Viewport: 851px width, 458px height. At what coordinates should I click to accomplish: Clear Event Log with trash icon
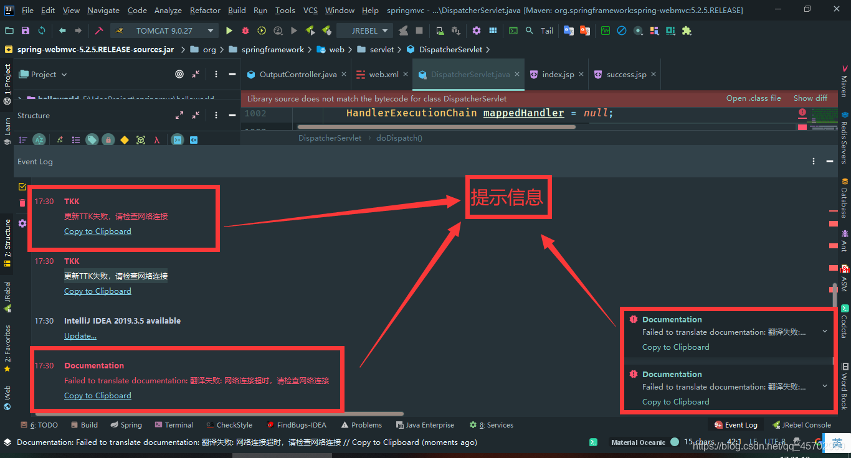22,203
